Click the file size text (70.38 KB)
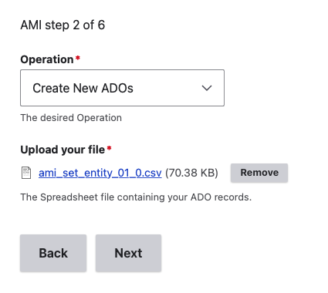 pyautogui.click(x=191, y=173)
